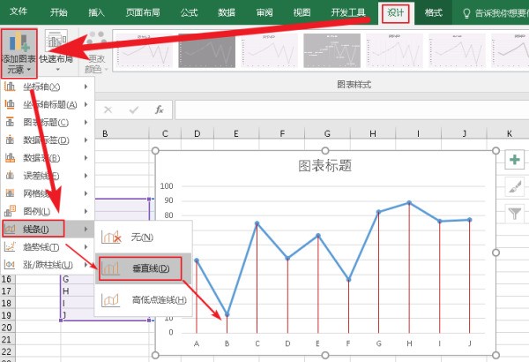Click the funnel Chart Filters button
The image size is (529, 362).
[515, 213]
